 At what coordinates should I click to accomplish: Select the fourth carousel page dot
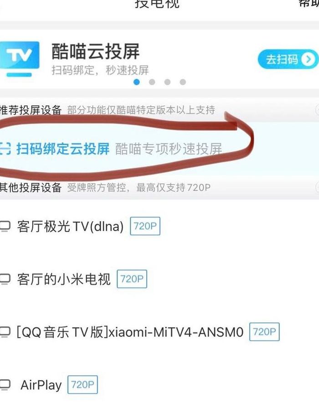click(x=183, y=82)
